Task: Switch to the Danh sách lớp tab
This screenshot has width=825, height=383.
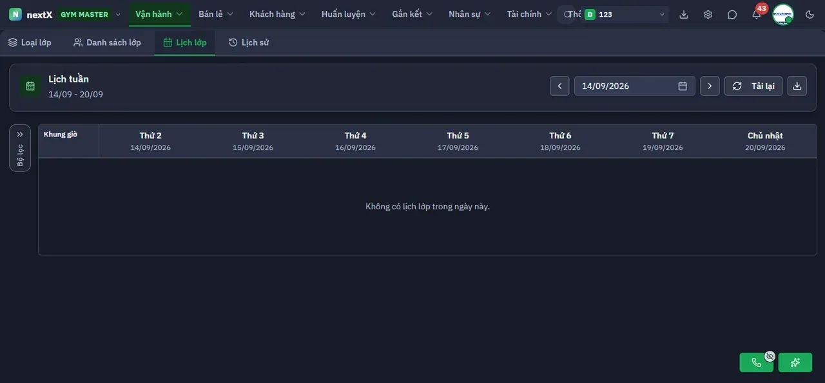Action: point(107,42)
